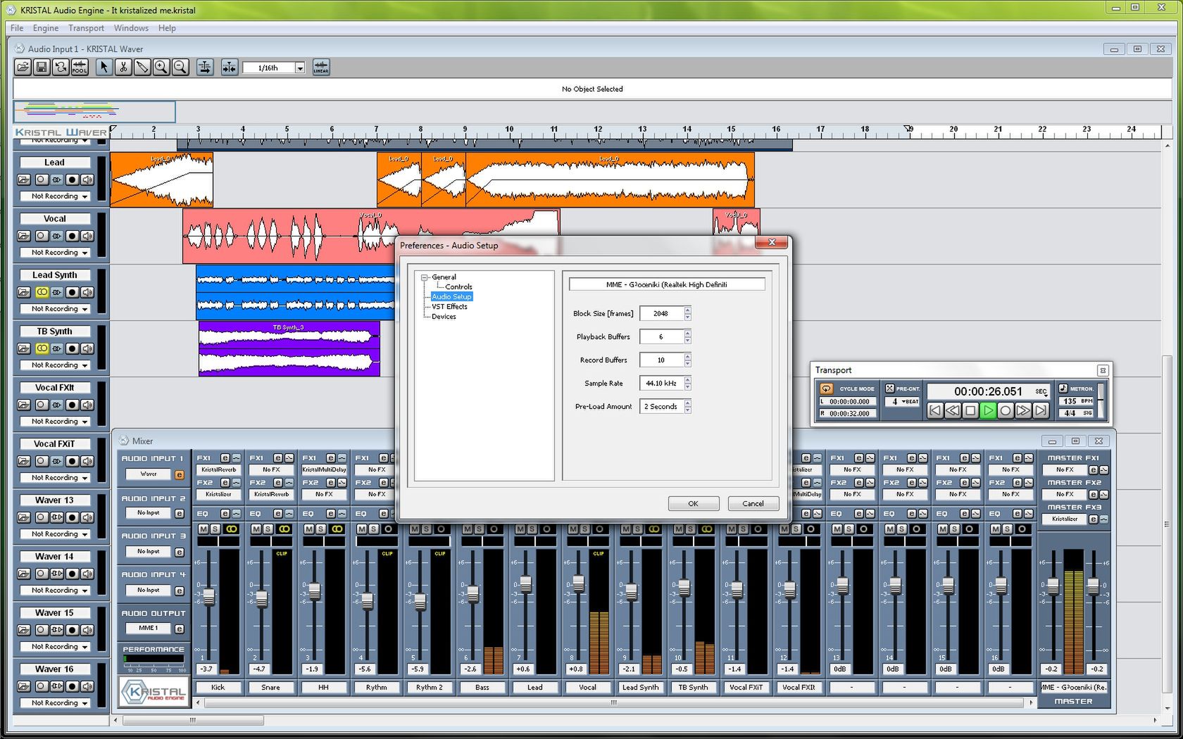Open Not Recording dropdown on TB Synth track
This screenshot has width=1183, height=739.
pos(55,365)
